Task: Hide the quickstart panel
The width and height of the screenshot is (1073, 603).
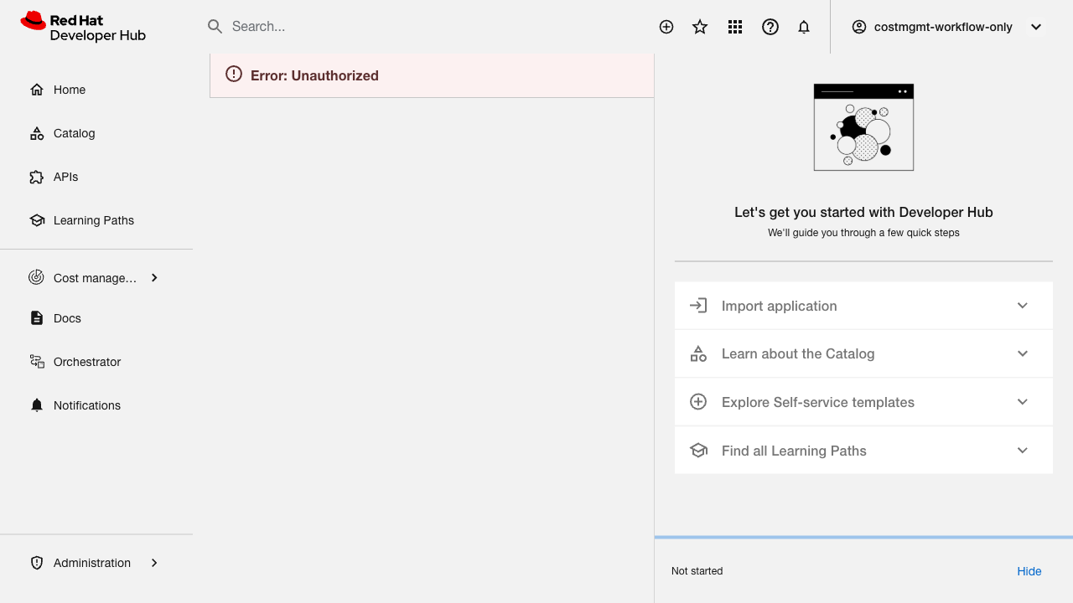Action: pyautogui.click(x=1029, y=571)
